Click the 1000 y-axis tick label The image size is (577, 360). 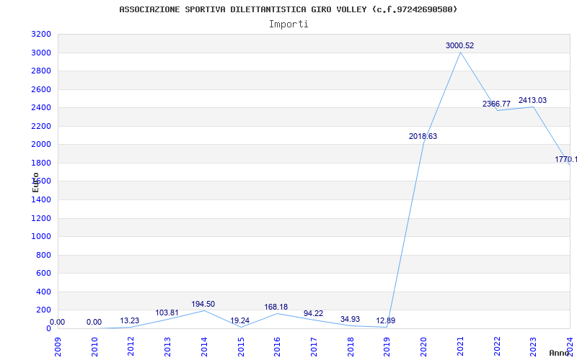tap(41, 237)
